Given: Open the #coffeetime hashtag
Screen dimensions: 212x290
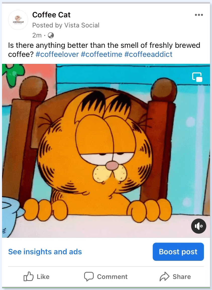Looking at the screenshot, I should (x=101, y=54).
